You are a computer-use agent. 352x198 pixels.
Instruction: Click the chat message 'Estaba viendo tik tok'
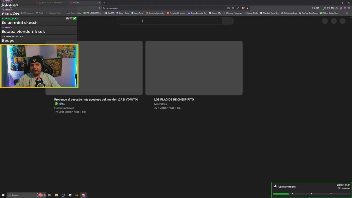pos(23,32)
